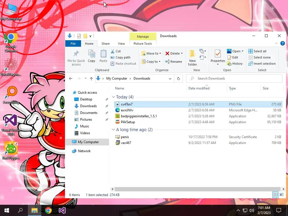Collapse the A long time ago group
This screenshot has height=216, width=288.
113,130
